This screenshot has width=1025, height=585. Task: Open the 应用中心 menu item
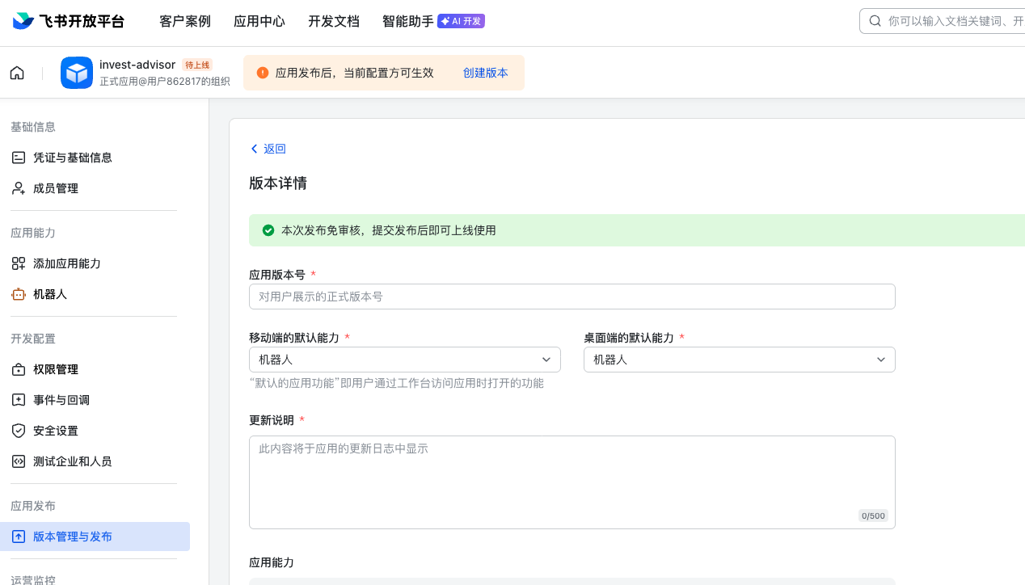(x=259, y=21)
